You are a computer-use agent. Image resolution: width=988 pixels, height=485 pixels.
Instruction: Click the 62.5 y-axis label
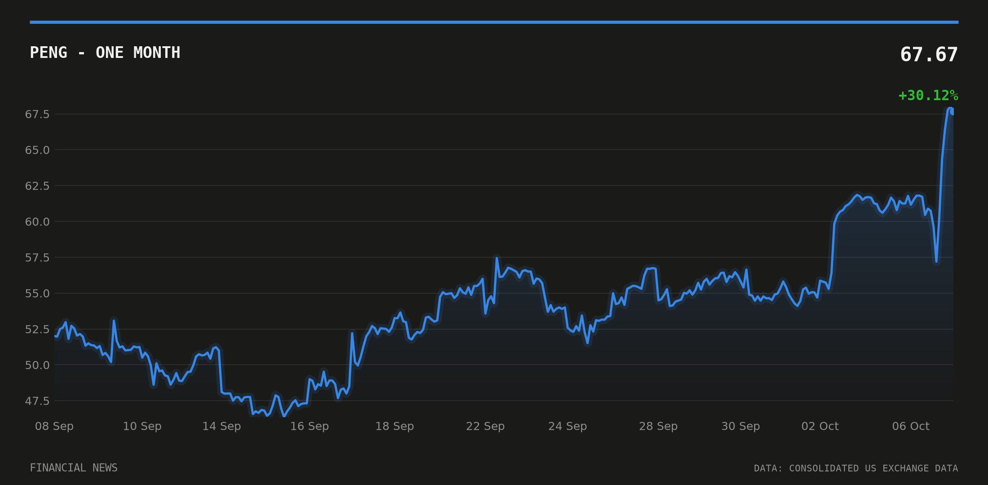[37, 186]
